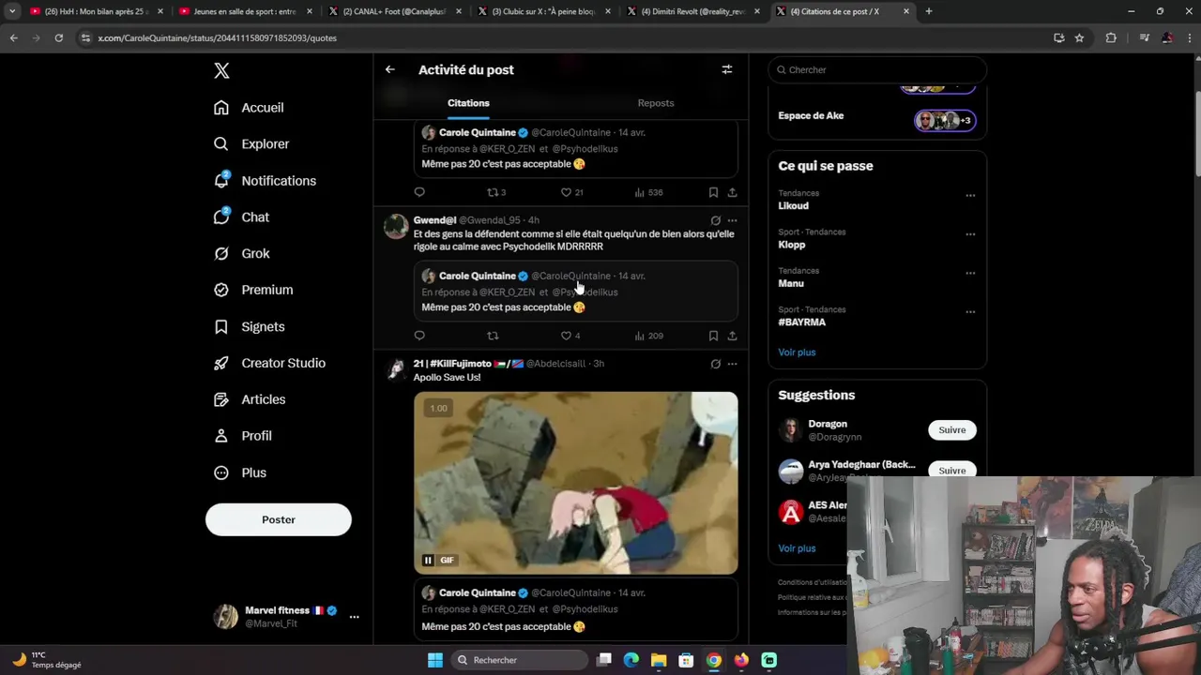Open Chat in the sidebar
The height and width of the screenshot is (675, 1201).
[241, 217]
